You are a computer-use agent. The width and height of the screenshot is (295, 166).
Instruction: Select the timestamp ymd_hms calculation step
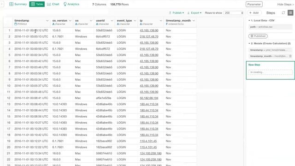(271, 50)
